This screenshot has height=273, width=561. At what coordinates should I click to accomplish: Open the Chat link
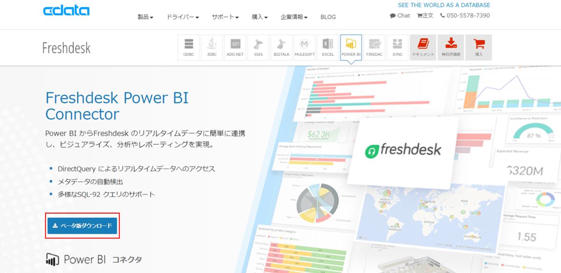coord(400,15)
